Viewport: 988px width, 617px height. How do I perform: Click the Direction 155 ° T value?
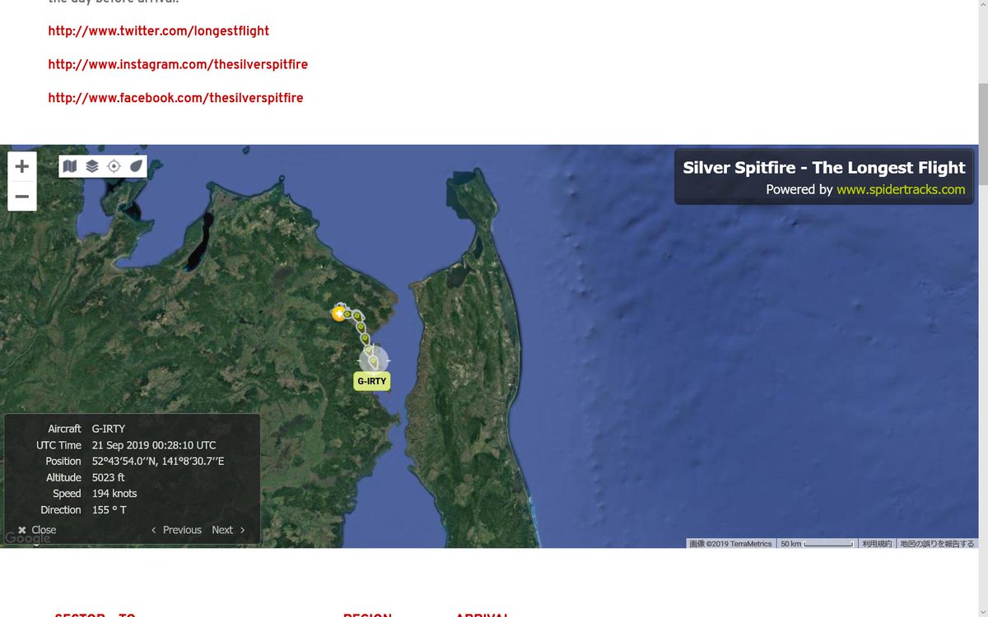click(110, 510)
